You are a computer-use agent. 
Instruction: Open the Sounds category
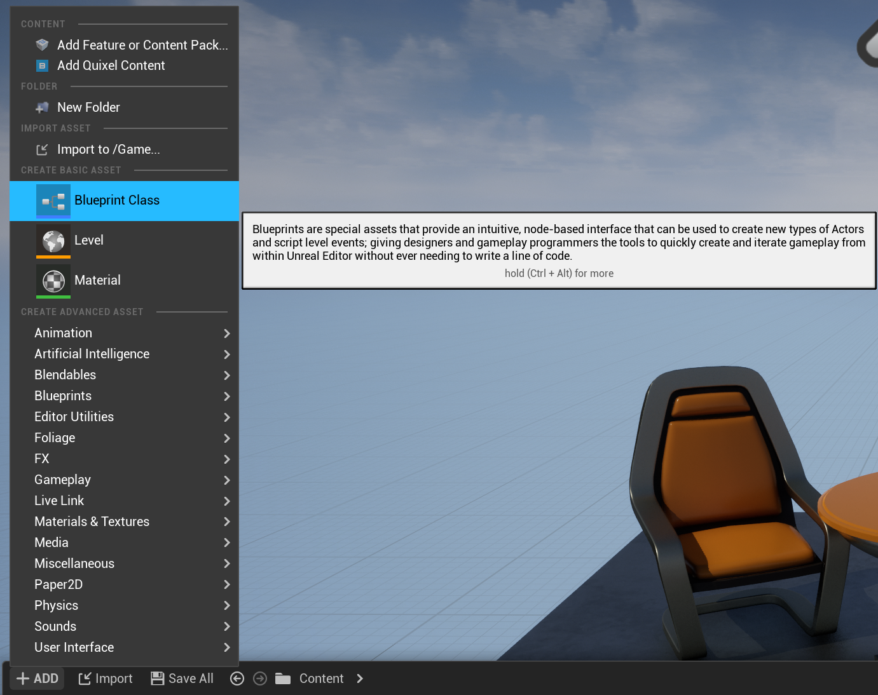(x=125, y=626)
